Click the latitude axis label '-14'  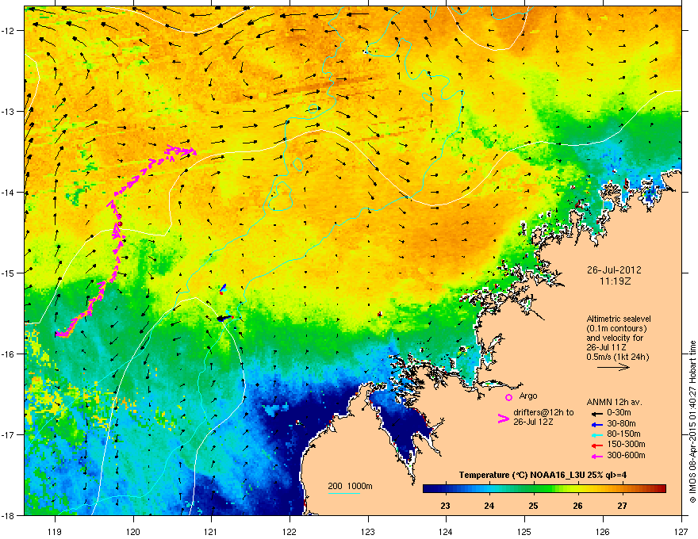click(x=9, y=192)
